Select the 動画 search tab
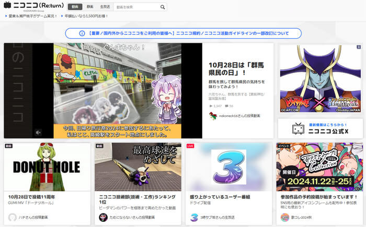366x227 pixels. pyautogui.click(x=75, y=7)
